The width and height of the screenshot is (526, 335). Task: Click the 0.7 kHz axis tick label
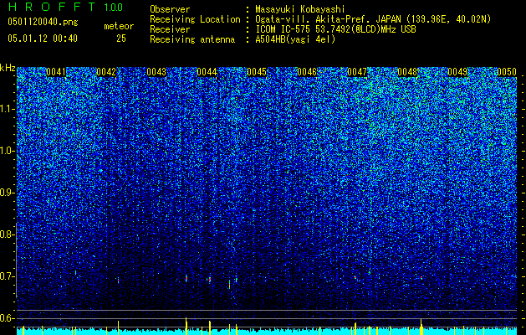click(x=7, y=276)
